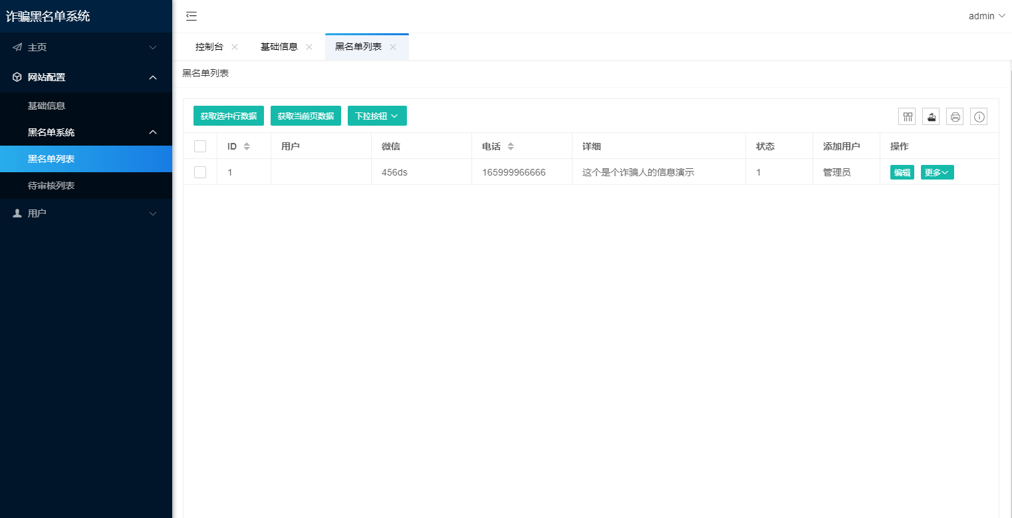
Task: Click the 主页 menu label
Action: (x=37, y=47)
